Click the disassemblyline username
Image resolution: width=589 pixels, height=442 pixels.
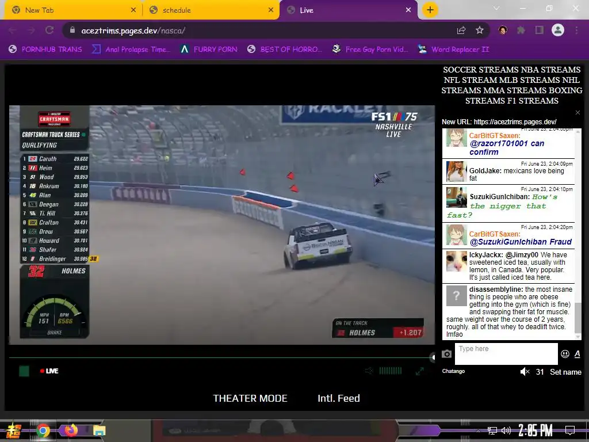(x=496, y=289)
